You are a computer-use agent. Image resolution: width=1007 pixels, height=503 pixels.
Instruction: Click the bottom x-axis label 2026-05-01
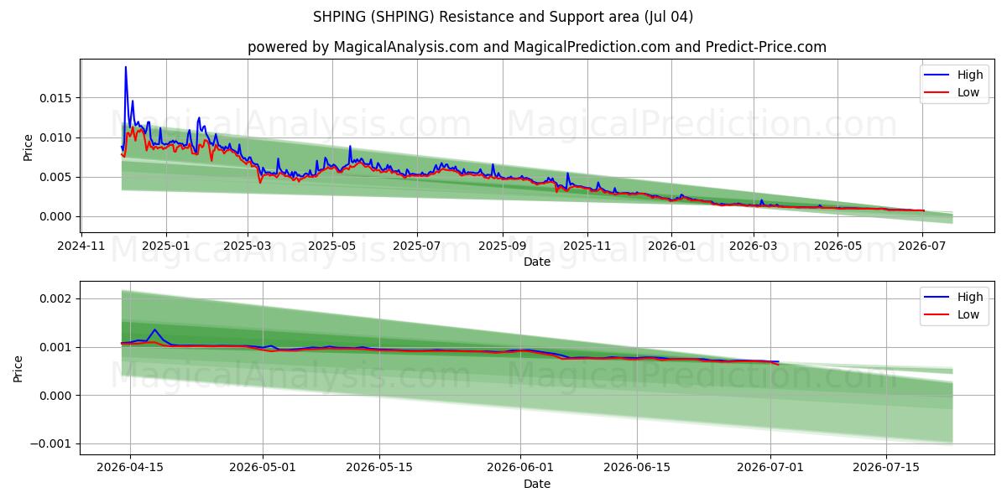pyautogui.click(x=263, y=468)
